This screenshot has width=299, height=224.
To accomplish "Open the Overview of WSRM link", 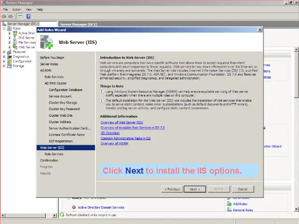I will coord(114,143).
